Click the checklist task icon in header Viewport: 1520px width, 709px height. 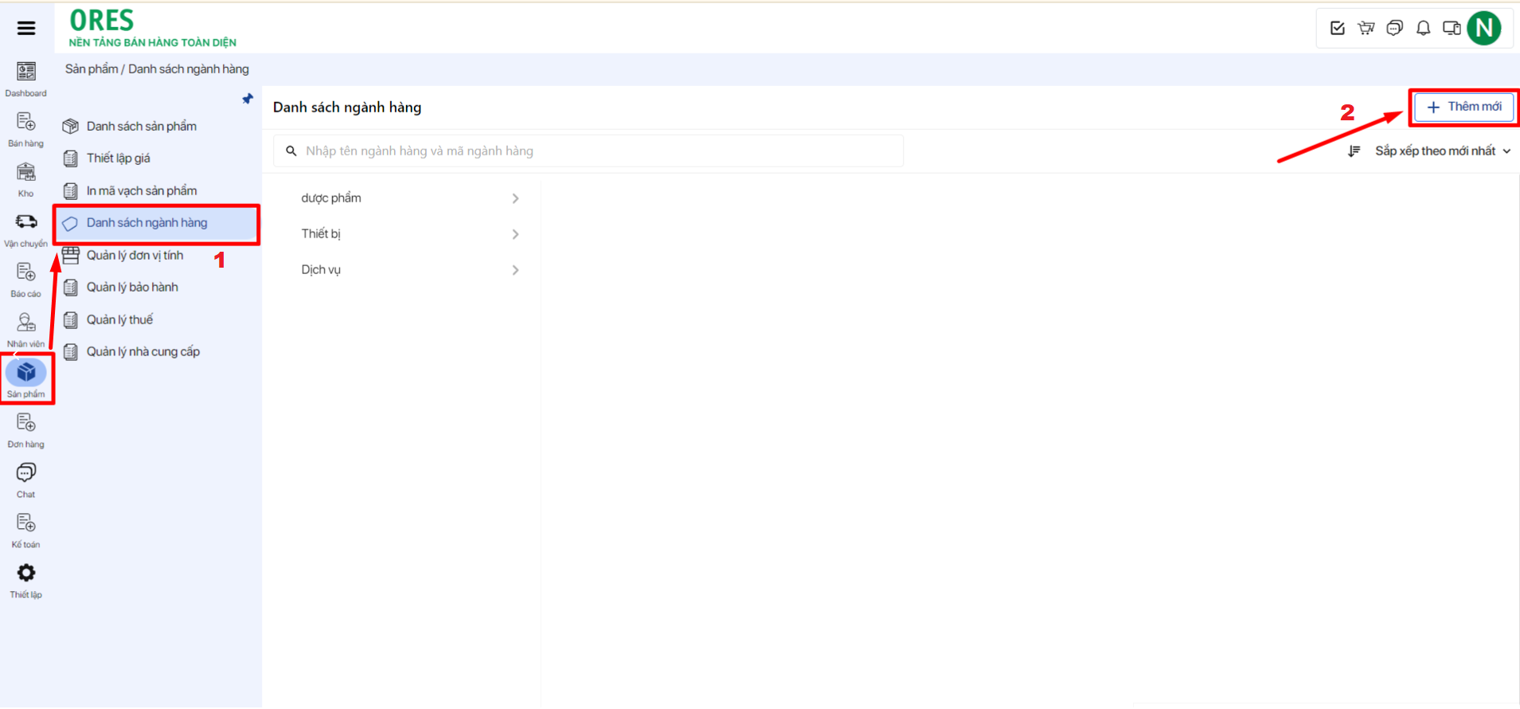[x=1338, y=29]
